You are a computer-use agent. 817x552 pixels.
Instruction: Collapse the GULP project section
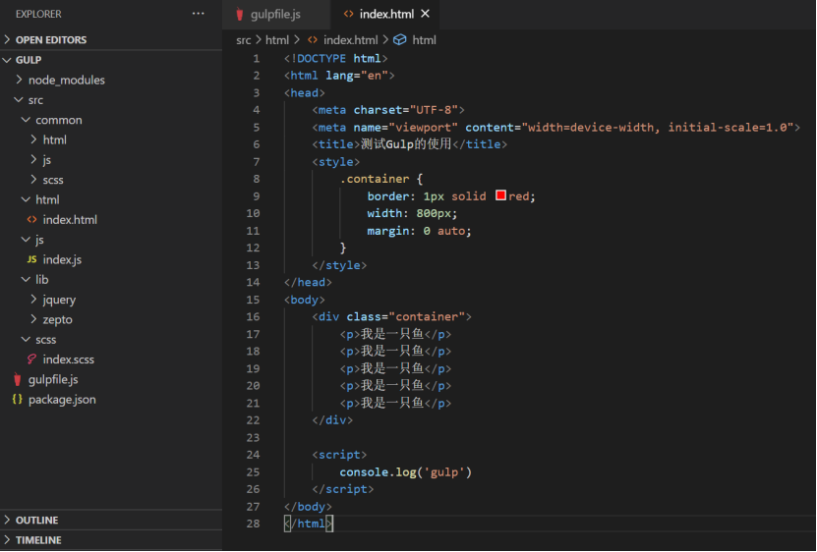(111, 60)
